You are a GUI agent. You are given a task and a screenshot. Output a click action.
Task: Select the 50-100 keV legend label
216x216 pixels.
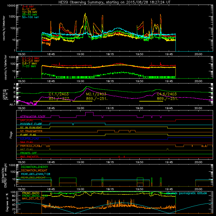[x=31, y=17]
